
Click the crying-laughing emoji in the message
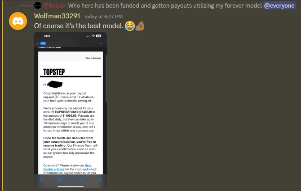(x=129, y=26)
